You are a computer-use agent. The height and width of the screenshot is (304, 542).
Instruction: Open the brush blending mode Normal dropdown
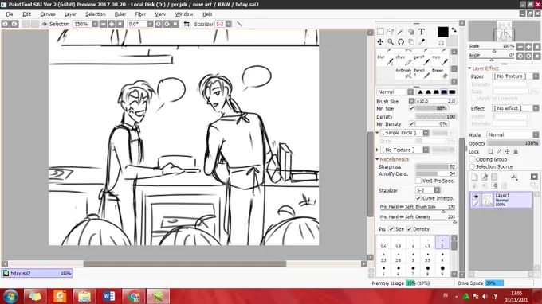(395, 92)
